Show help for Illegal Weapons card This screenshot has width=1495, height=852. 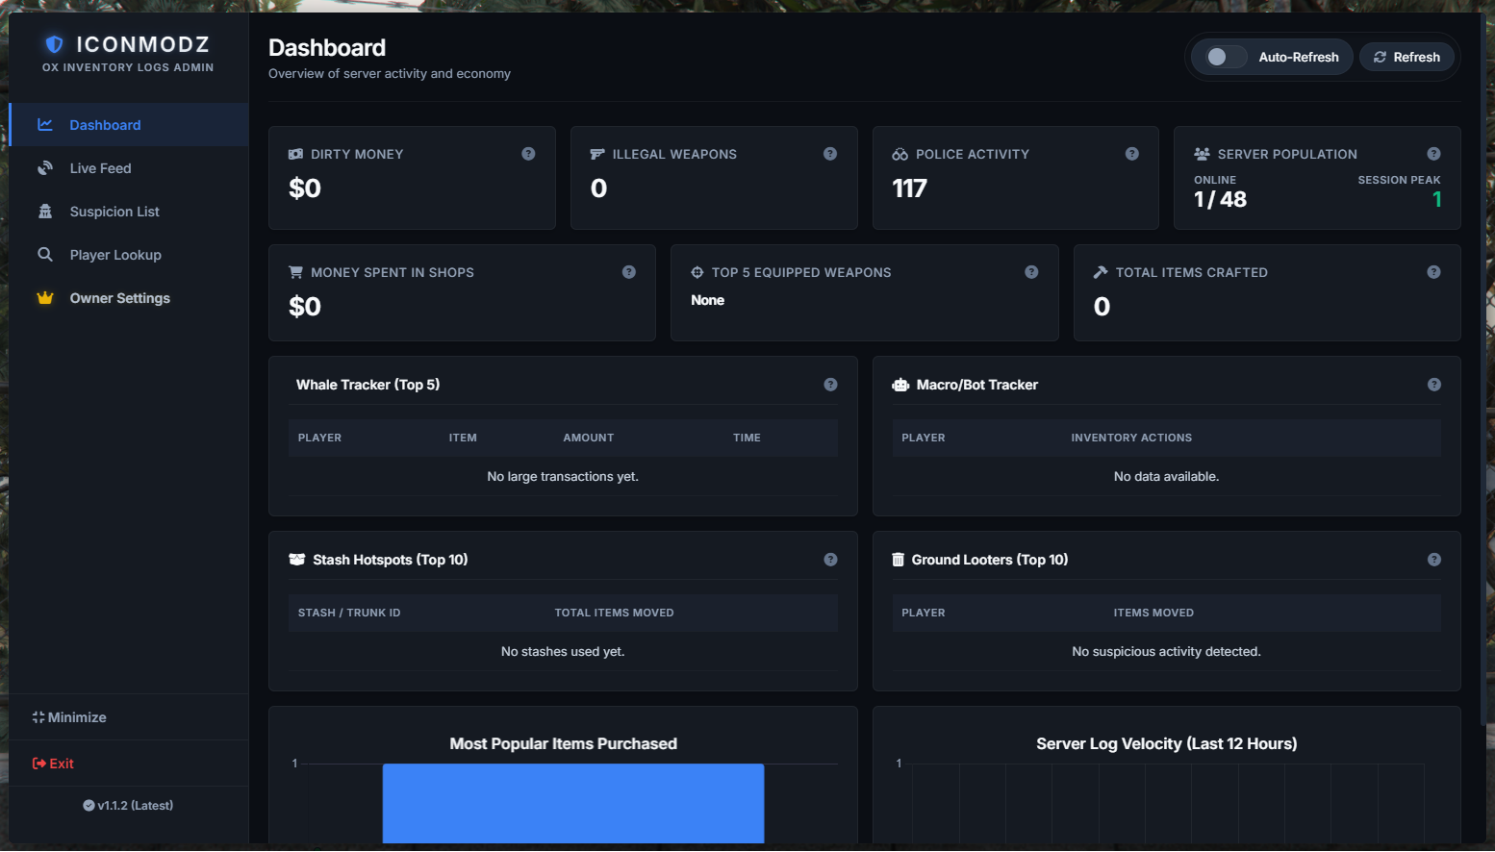click(x=830, y=154)
